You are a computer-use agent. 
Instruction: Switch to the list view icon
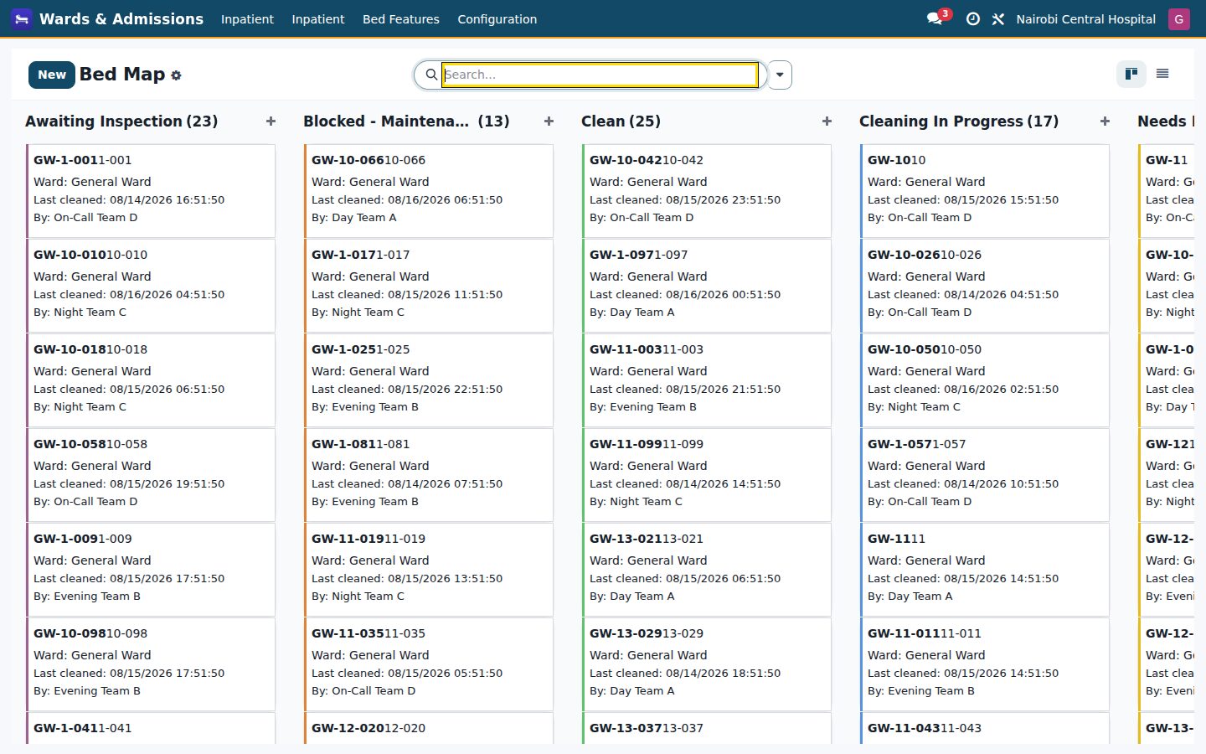[x=1162, y=74]
